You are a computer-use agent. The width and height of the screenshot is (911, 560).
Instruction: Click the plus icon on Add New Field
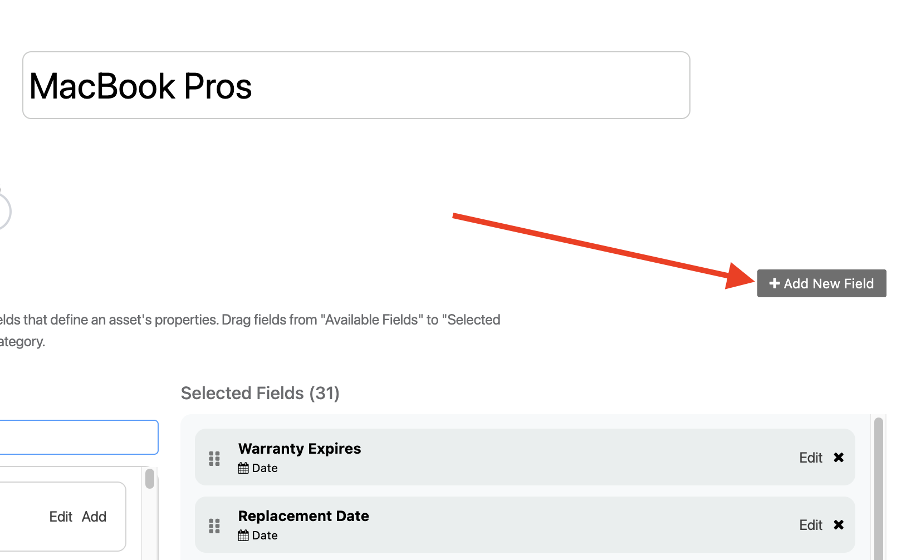pos(775,283)
